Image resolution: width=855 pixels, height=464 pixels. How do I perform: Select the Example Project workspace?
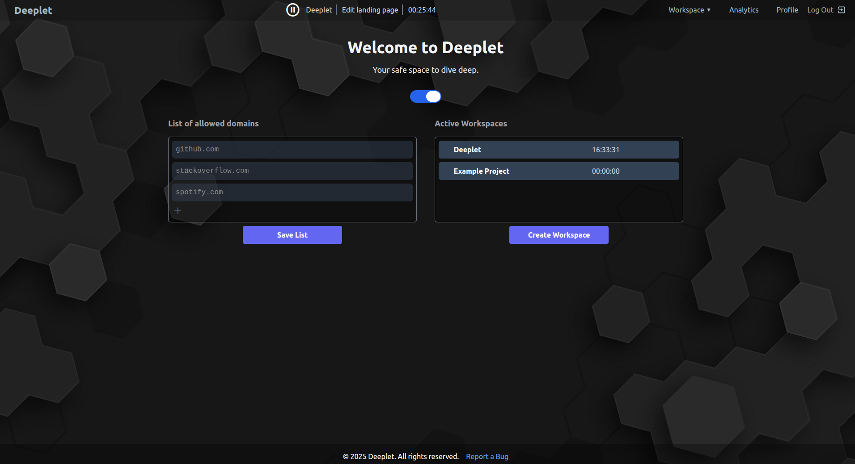559,171
